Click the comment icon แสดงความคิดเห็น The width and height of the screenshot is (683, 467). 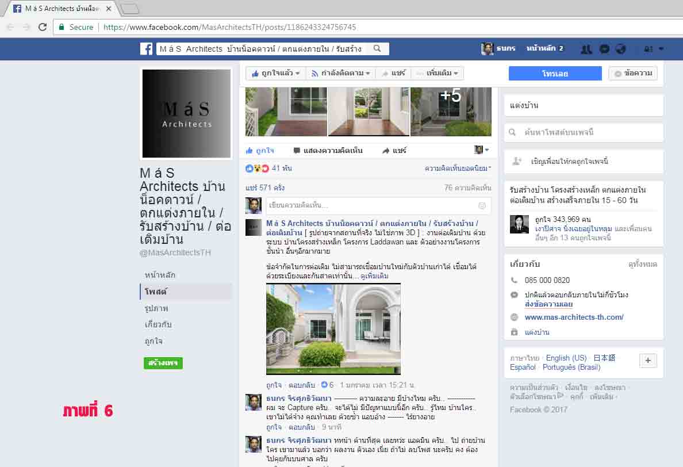[x=328, y=150]
